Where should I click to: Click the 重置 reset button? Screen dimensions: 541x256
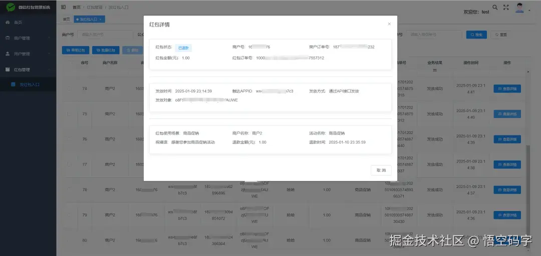(501, 34)
